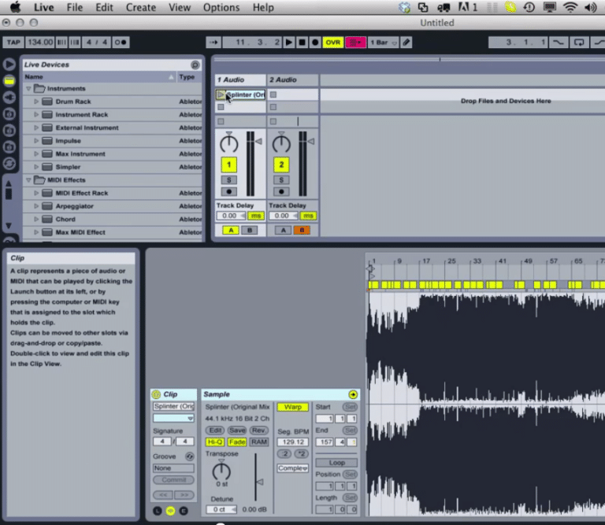
Task: Click the clip Transpose knob
Action: tap(221, 471)
